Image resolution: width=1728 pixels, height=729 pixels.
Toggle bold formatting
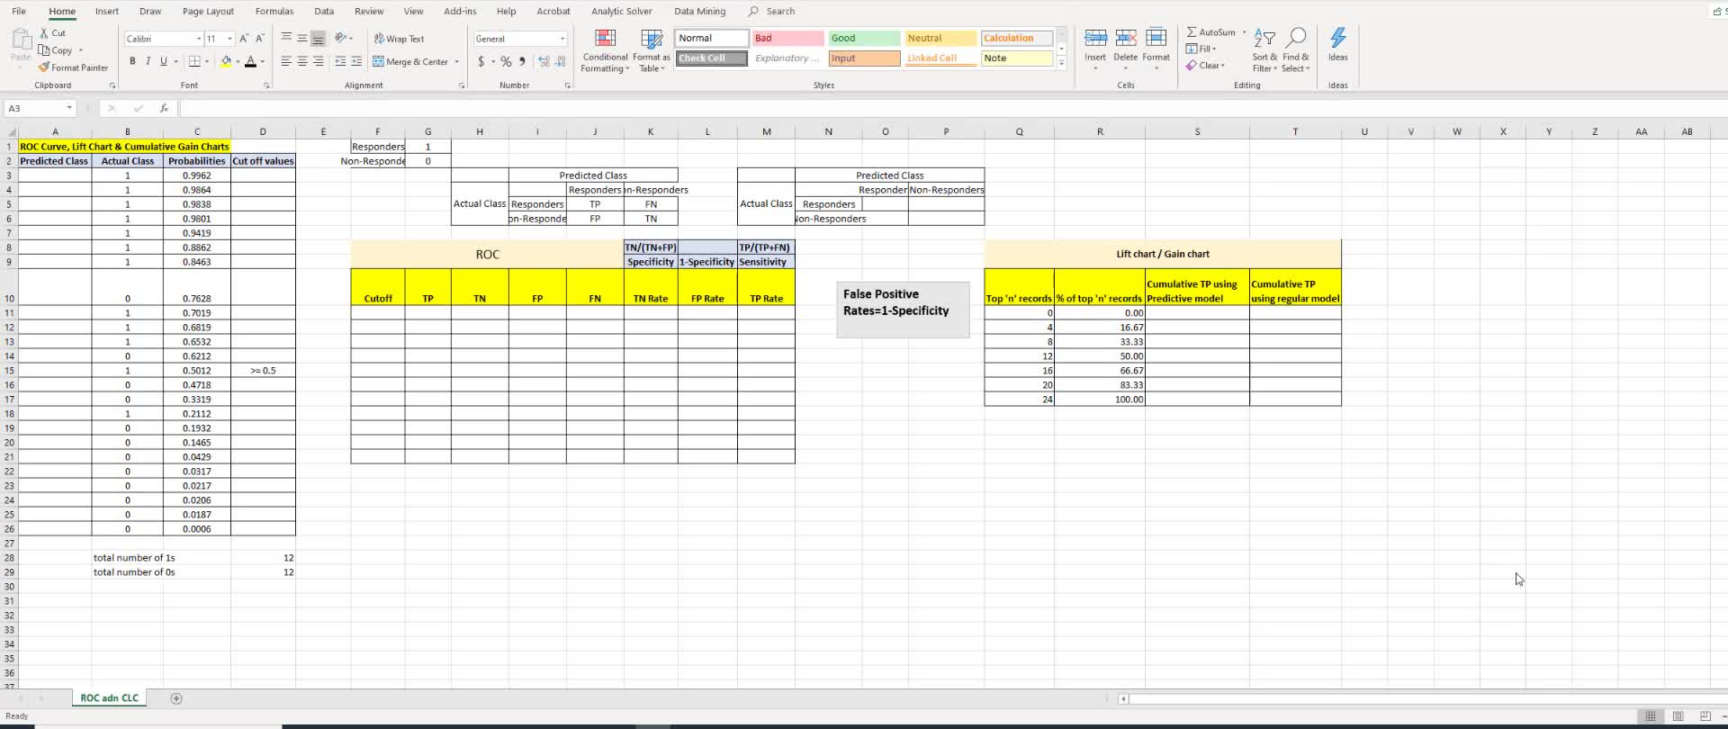click(132, 61)
